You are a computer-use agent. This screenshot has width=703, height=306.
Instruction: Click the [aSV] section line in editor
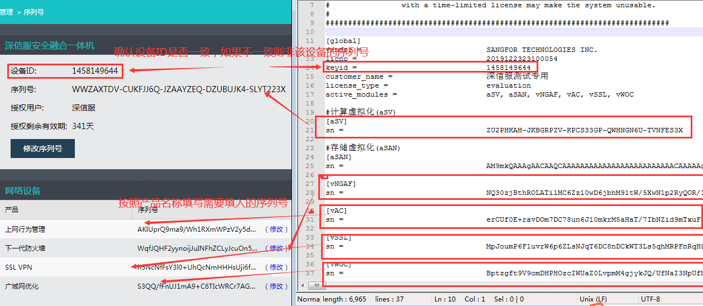tap(336, 121)
